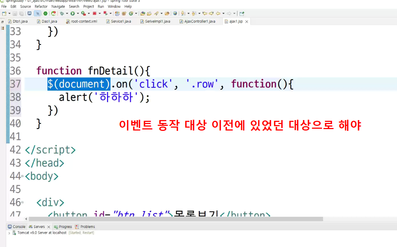
Task: Expand the Stop button dropdown arrow
Action: coord(100,13)
